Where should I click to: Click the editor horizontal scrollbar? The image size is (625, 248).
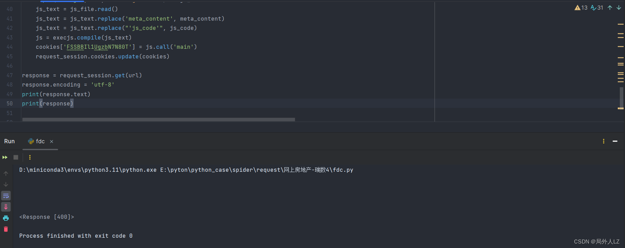coord(158,120)
